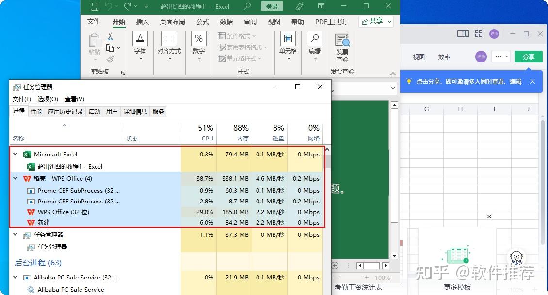Switch to the 性能 tab in Task Manager
This screenshot has height=295, width=548.
pos(36,112)
